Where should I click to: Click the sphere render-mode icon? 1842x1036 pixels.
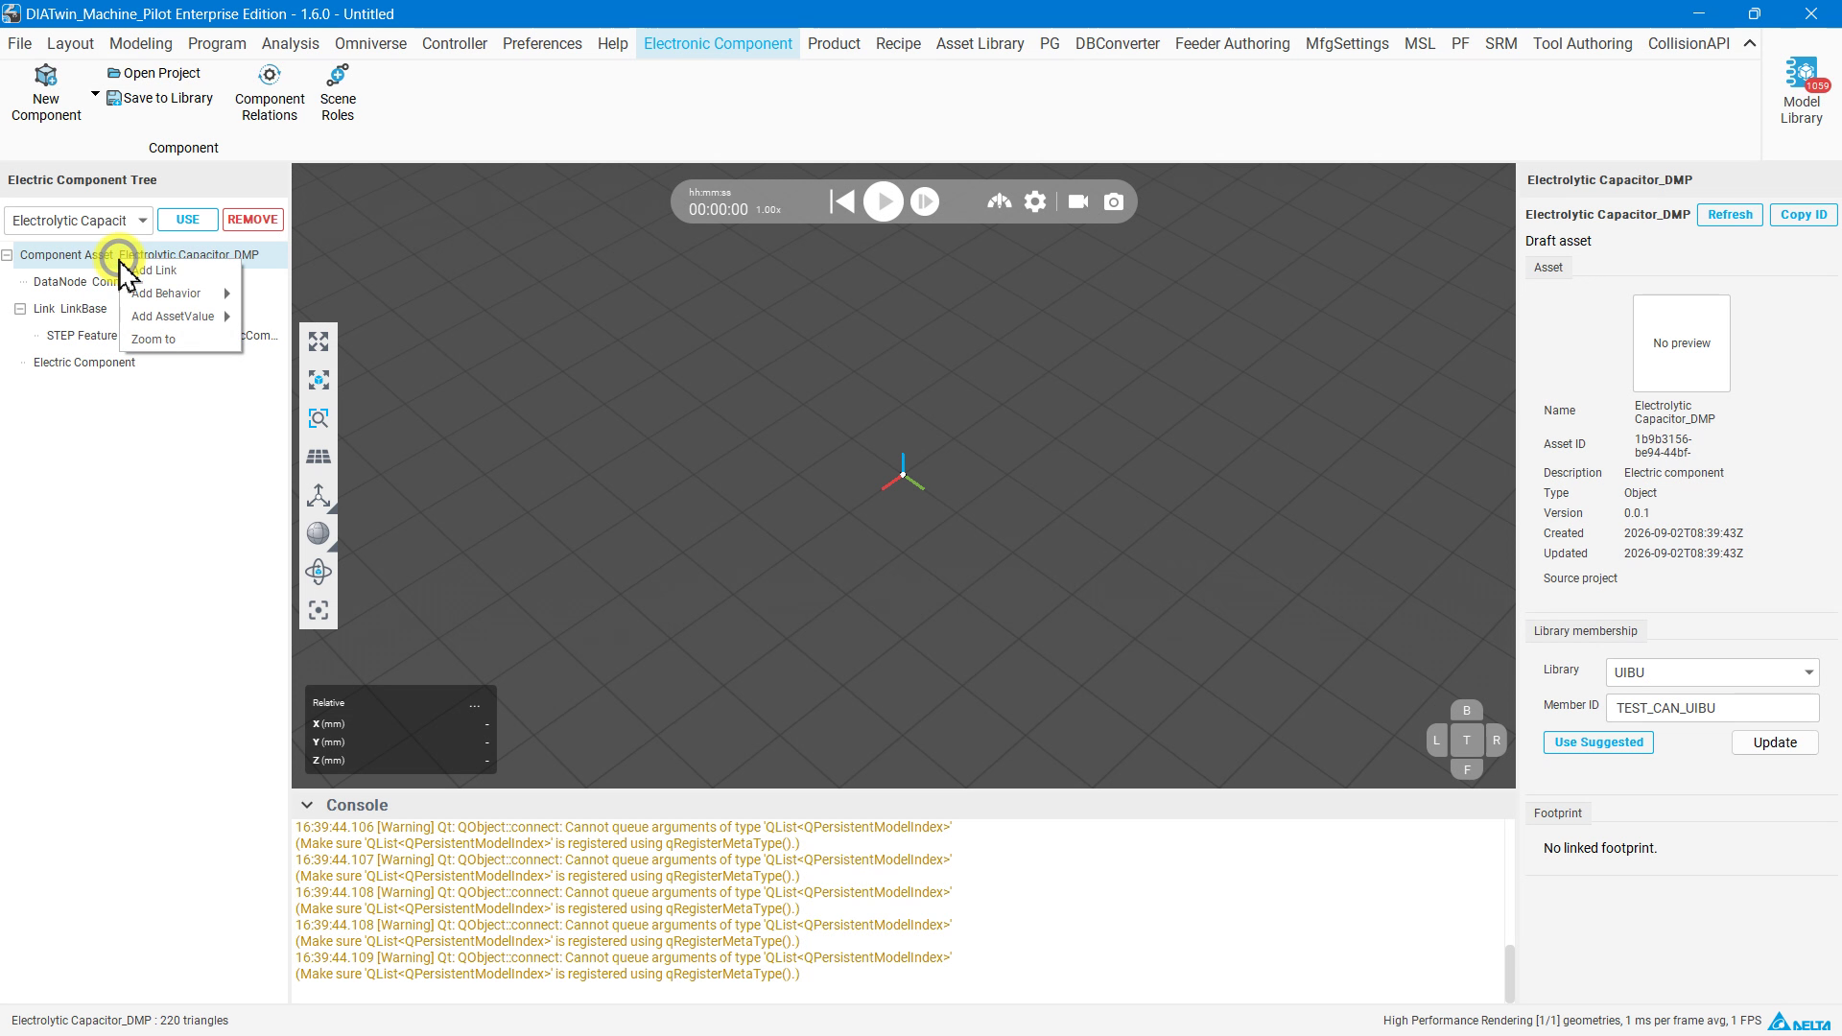(319, 533)
